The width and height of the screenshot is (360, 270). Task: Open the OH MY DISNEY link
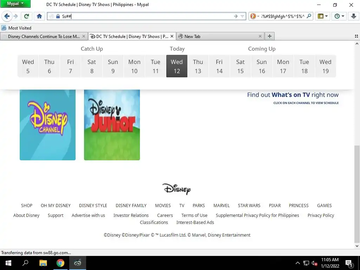point(56,205)
